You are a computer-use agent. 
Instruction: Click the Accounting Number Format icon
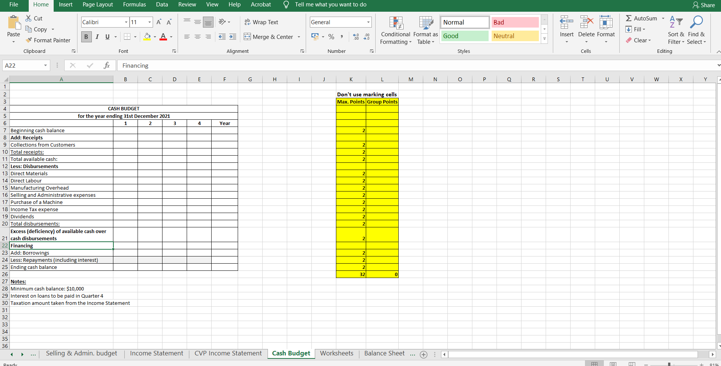click(x=315, y=37)
